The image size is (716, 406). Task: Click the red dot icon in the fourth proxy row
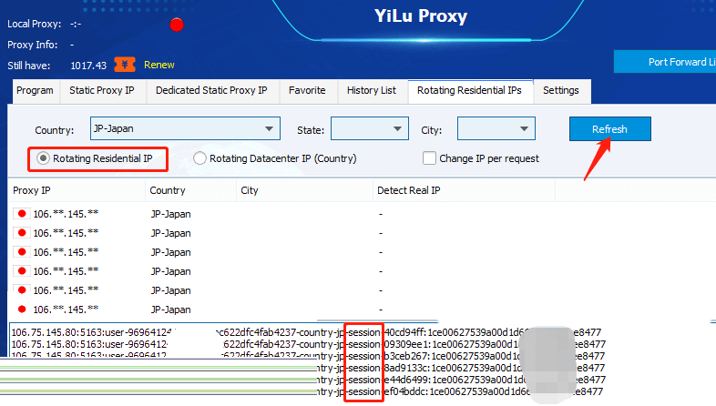pyautogui.click(x=22, y=271)
